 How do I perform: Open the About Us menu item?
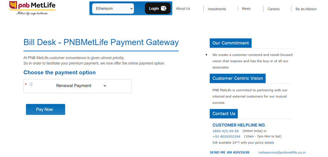coord(183,9)
